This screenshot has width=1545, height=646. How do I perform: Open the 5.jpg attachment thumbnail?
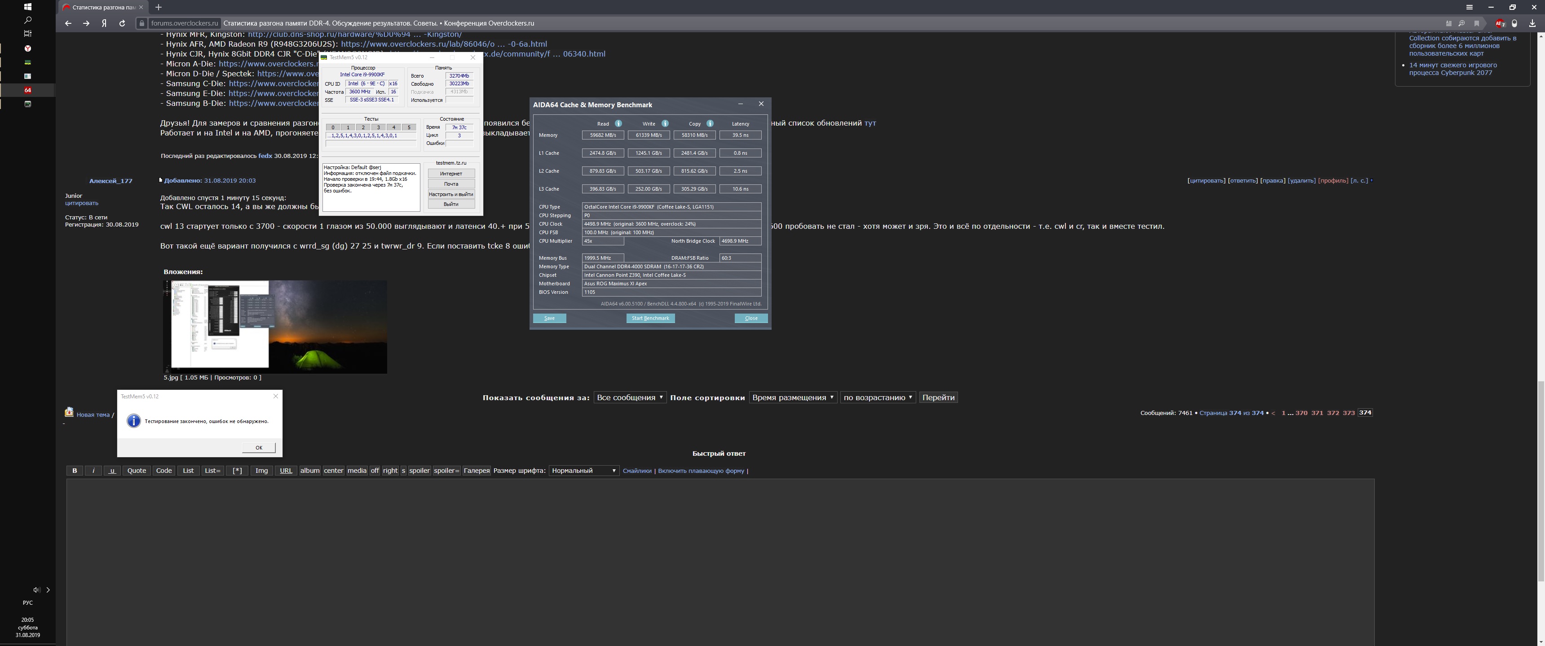point(275,327)
